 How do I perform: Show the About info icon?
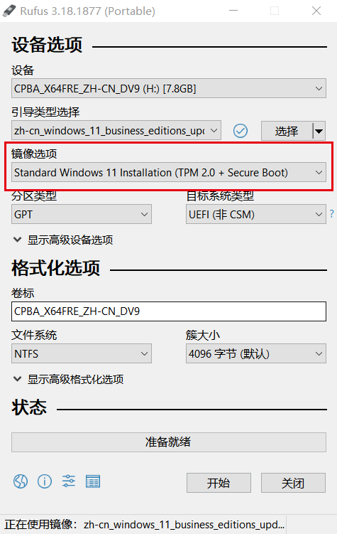(x=45, y=481)
